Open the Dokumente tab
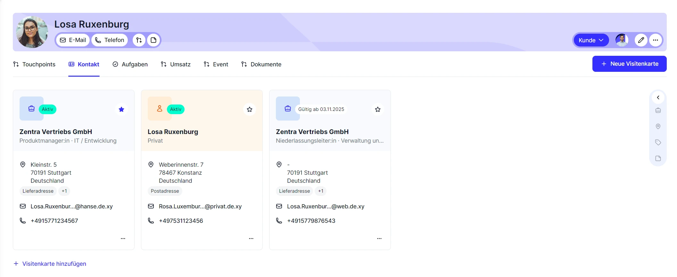677x277 pixels. pos(261,64)
